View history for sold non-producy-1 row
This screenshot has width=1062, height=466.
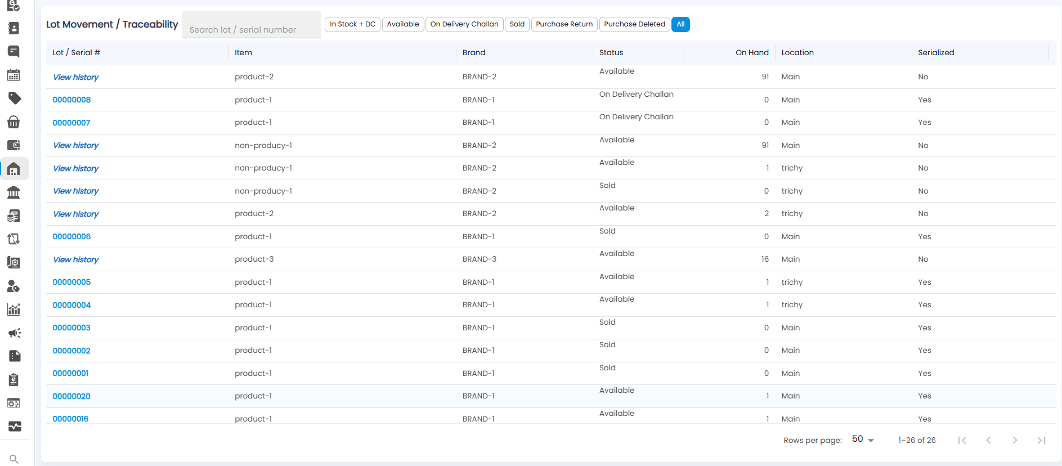(x=76, y=191)
